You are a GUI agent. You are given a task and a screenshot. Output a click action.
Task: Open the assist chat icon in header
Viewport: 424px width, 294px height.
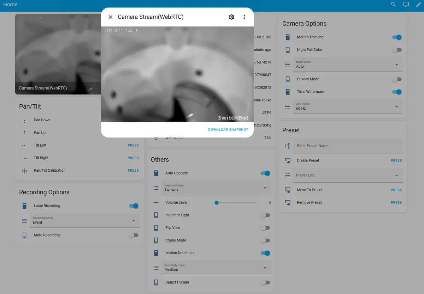[x=406, y=5]
